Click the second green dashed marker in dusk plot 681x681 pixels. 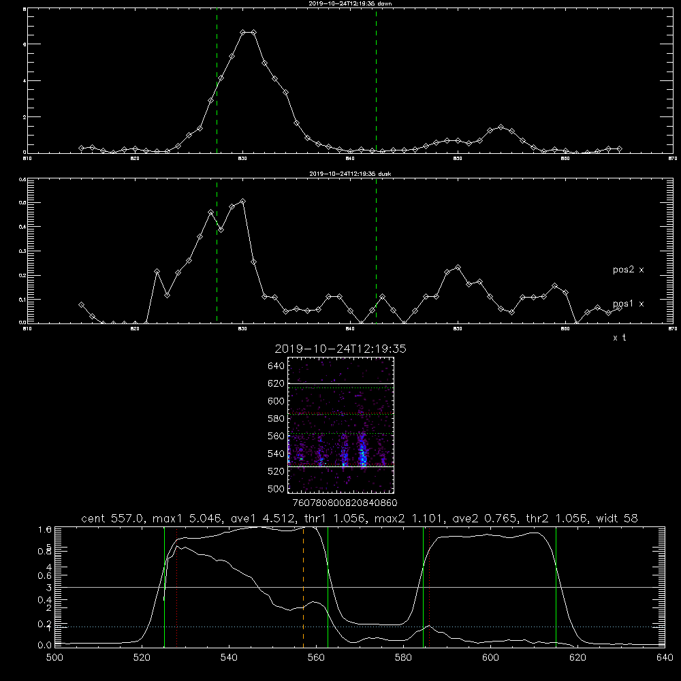click(x=376, y=251)
